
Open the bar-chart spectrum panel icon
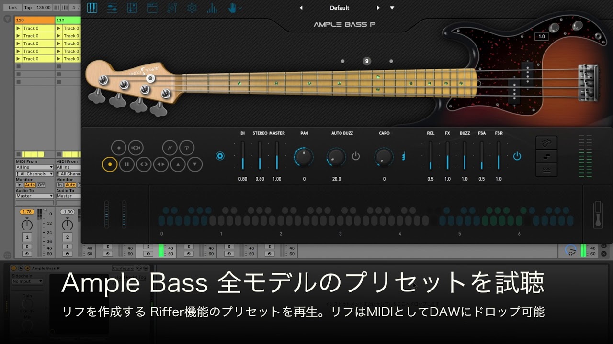(x=212, y=8)
